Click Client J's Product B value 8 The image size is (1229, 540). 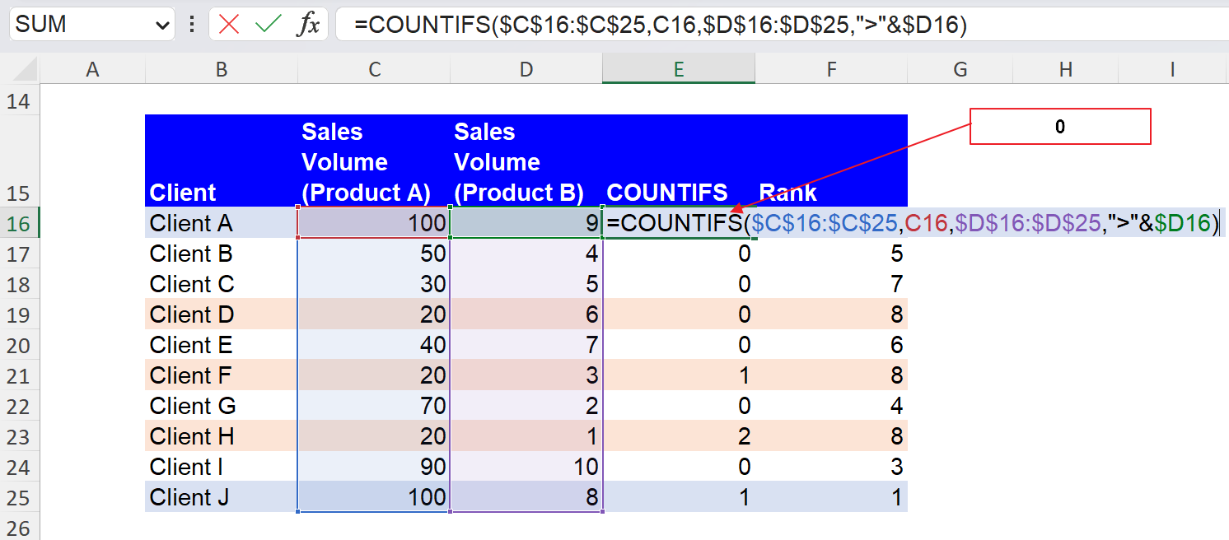click(526, 497)
